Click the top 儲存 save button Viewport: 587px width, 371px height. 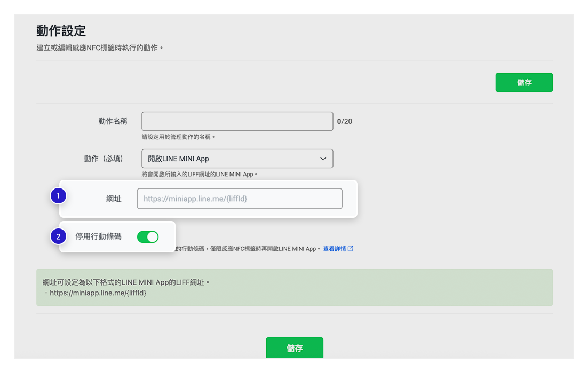(x=523, y=82)
